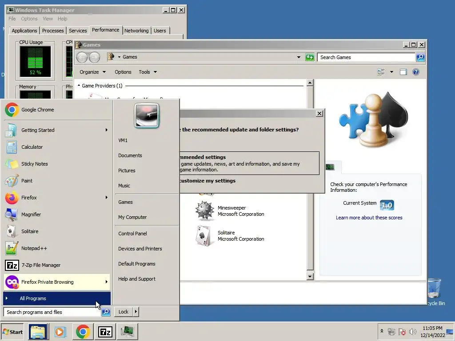Click refresh button in Games address bar
Image resolution: width=455 pixels, height=341 pixels.
point(310,57)
